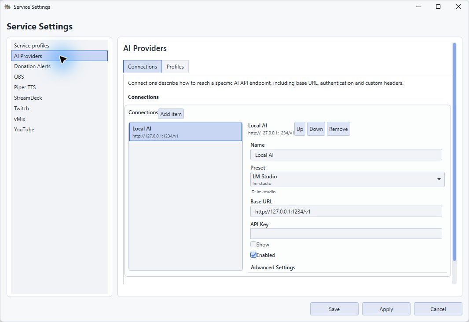The image size is (469, 322).
Task: Cancel the settings dialog
Action: [438, 309]
